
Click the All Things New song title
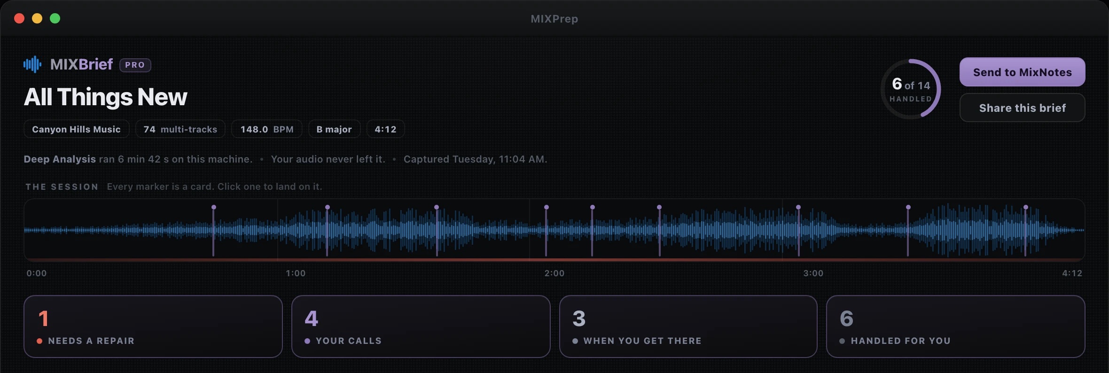(106, 97)
